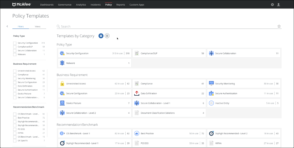The width and height of the screenshot is (294, 148).
Task: Click Device Posture laptop icon
Action: [x=62, y=103]
